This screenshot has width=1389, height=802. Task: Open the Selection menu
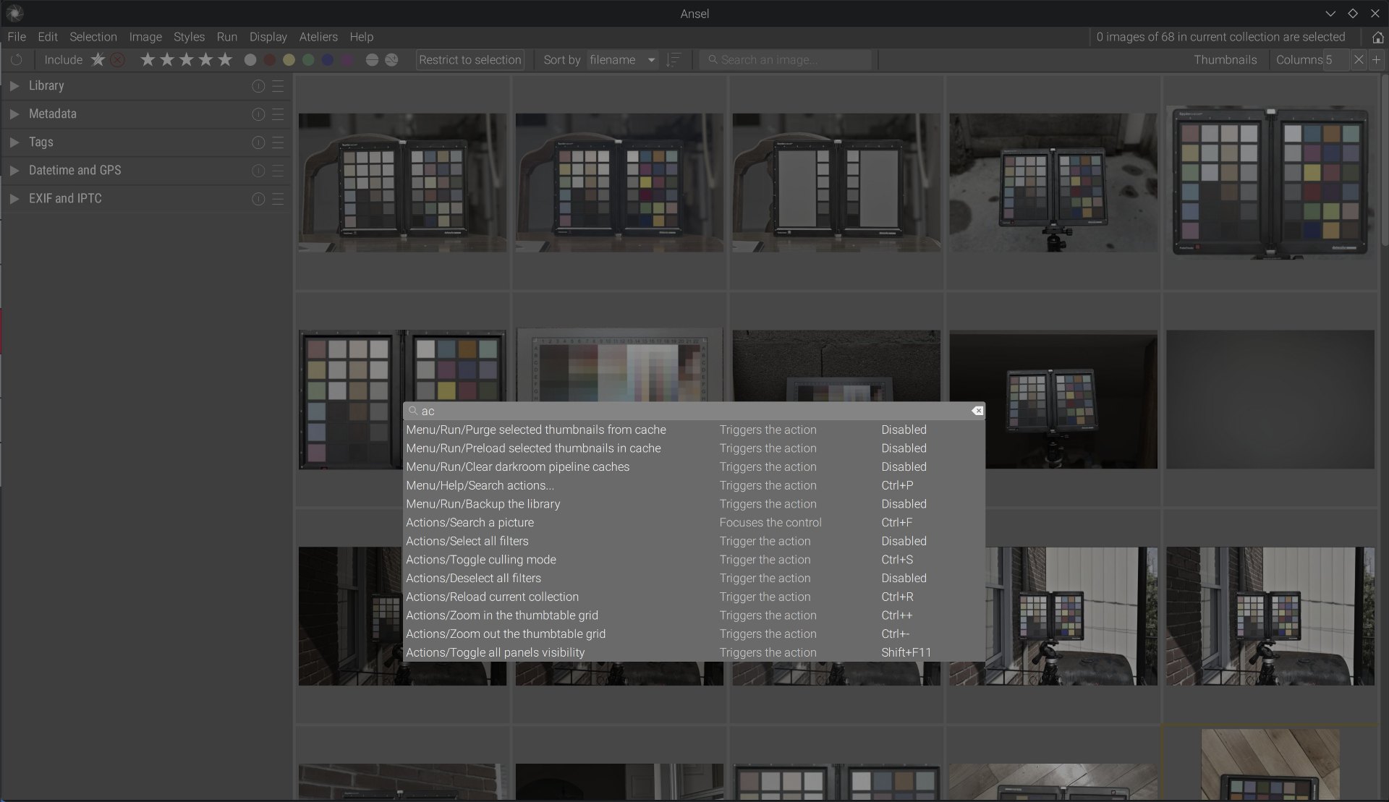click(x=93, y=37)
